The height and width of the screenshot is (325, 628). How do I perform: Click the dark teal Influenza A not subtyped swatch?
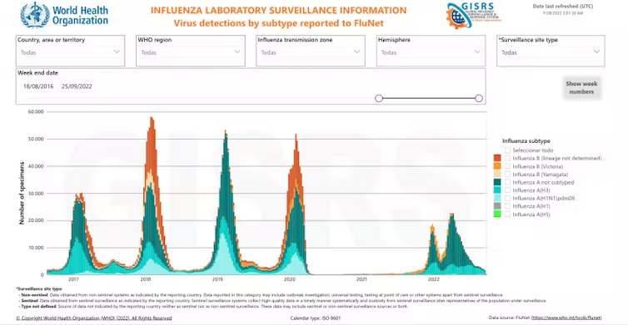(497, 182)
